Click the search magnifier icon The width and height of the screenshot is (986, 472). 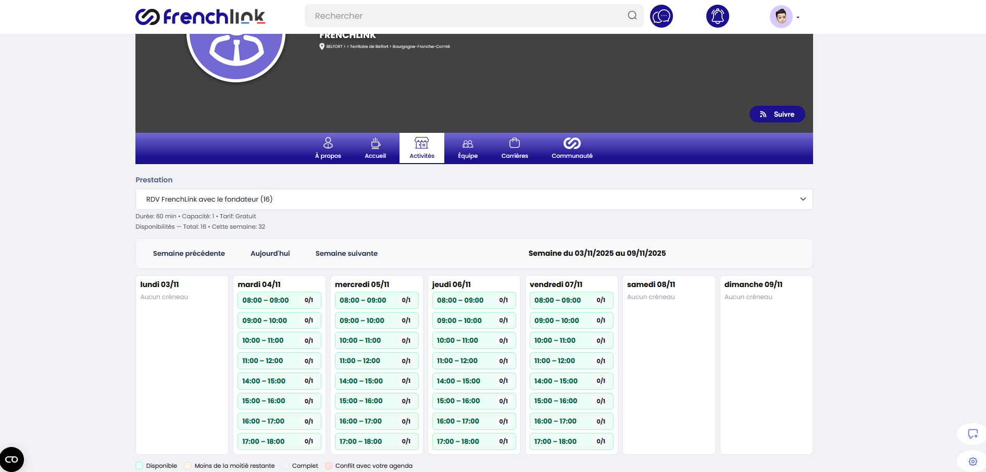(x=632, y=16)
